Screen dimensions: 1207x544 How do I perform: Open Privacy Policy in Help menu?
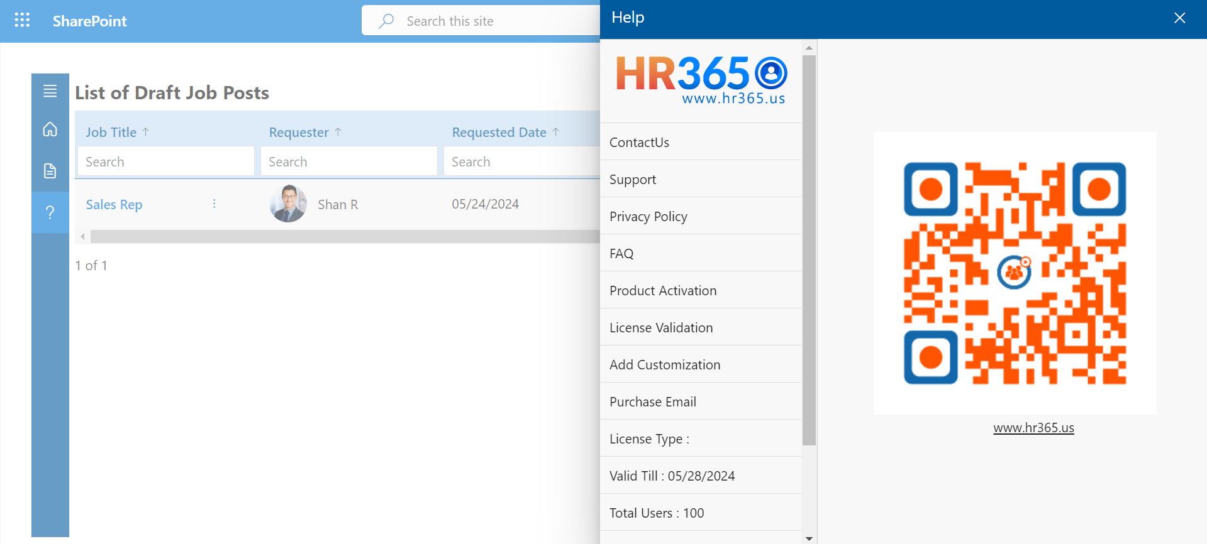pyautogui.click(x=701, y=216)
